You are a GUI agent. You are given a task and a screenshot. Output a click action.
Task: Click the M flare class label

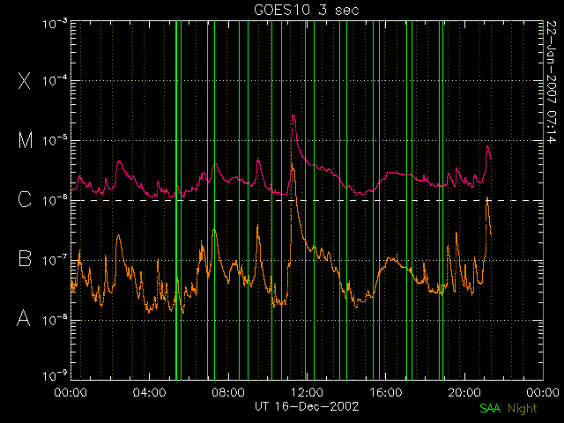click(26, 140)
